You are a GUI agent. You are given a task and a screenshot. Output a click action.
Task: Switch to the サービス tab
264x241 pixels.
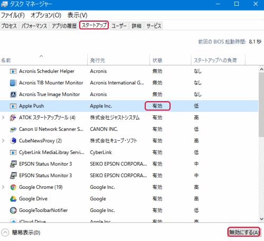pos(154,26)
